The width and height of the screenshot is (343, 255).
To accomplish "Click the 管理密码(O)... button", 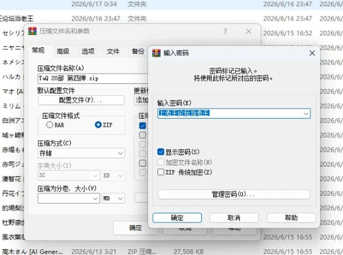I will coord(234,194).
